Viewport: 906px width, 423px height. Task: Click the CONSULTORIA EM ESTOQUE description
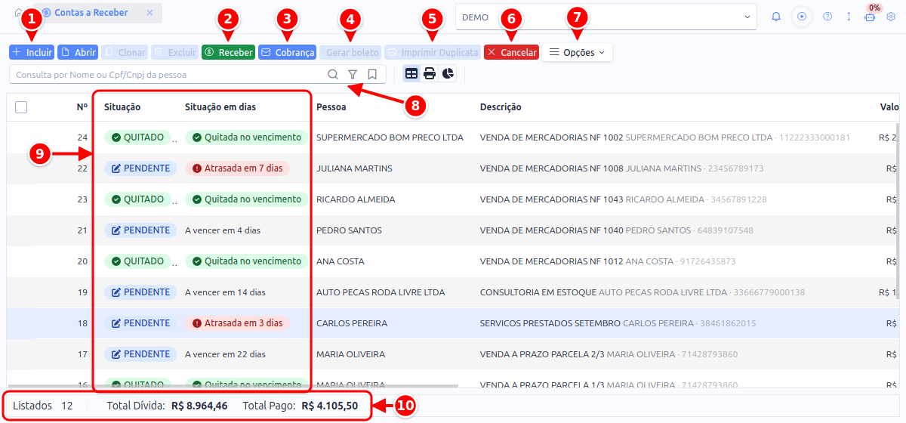[538, 292]
